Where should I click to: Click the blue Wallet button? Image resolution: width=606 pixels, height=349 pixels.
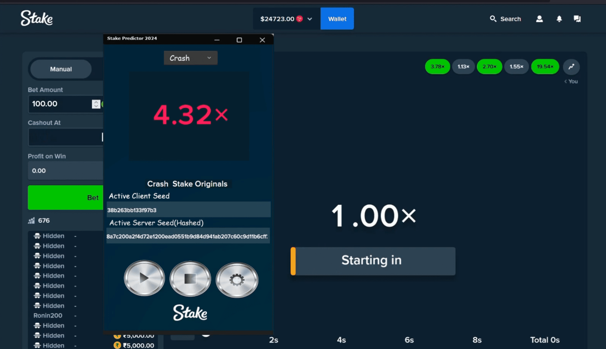click(337, 19)
